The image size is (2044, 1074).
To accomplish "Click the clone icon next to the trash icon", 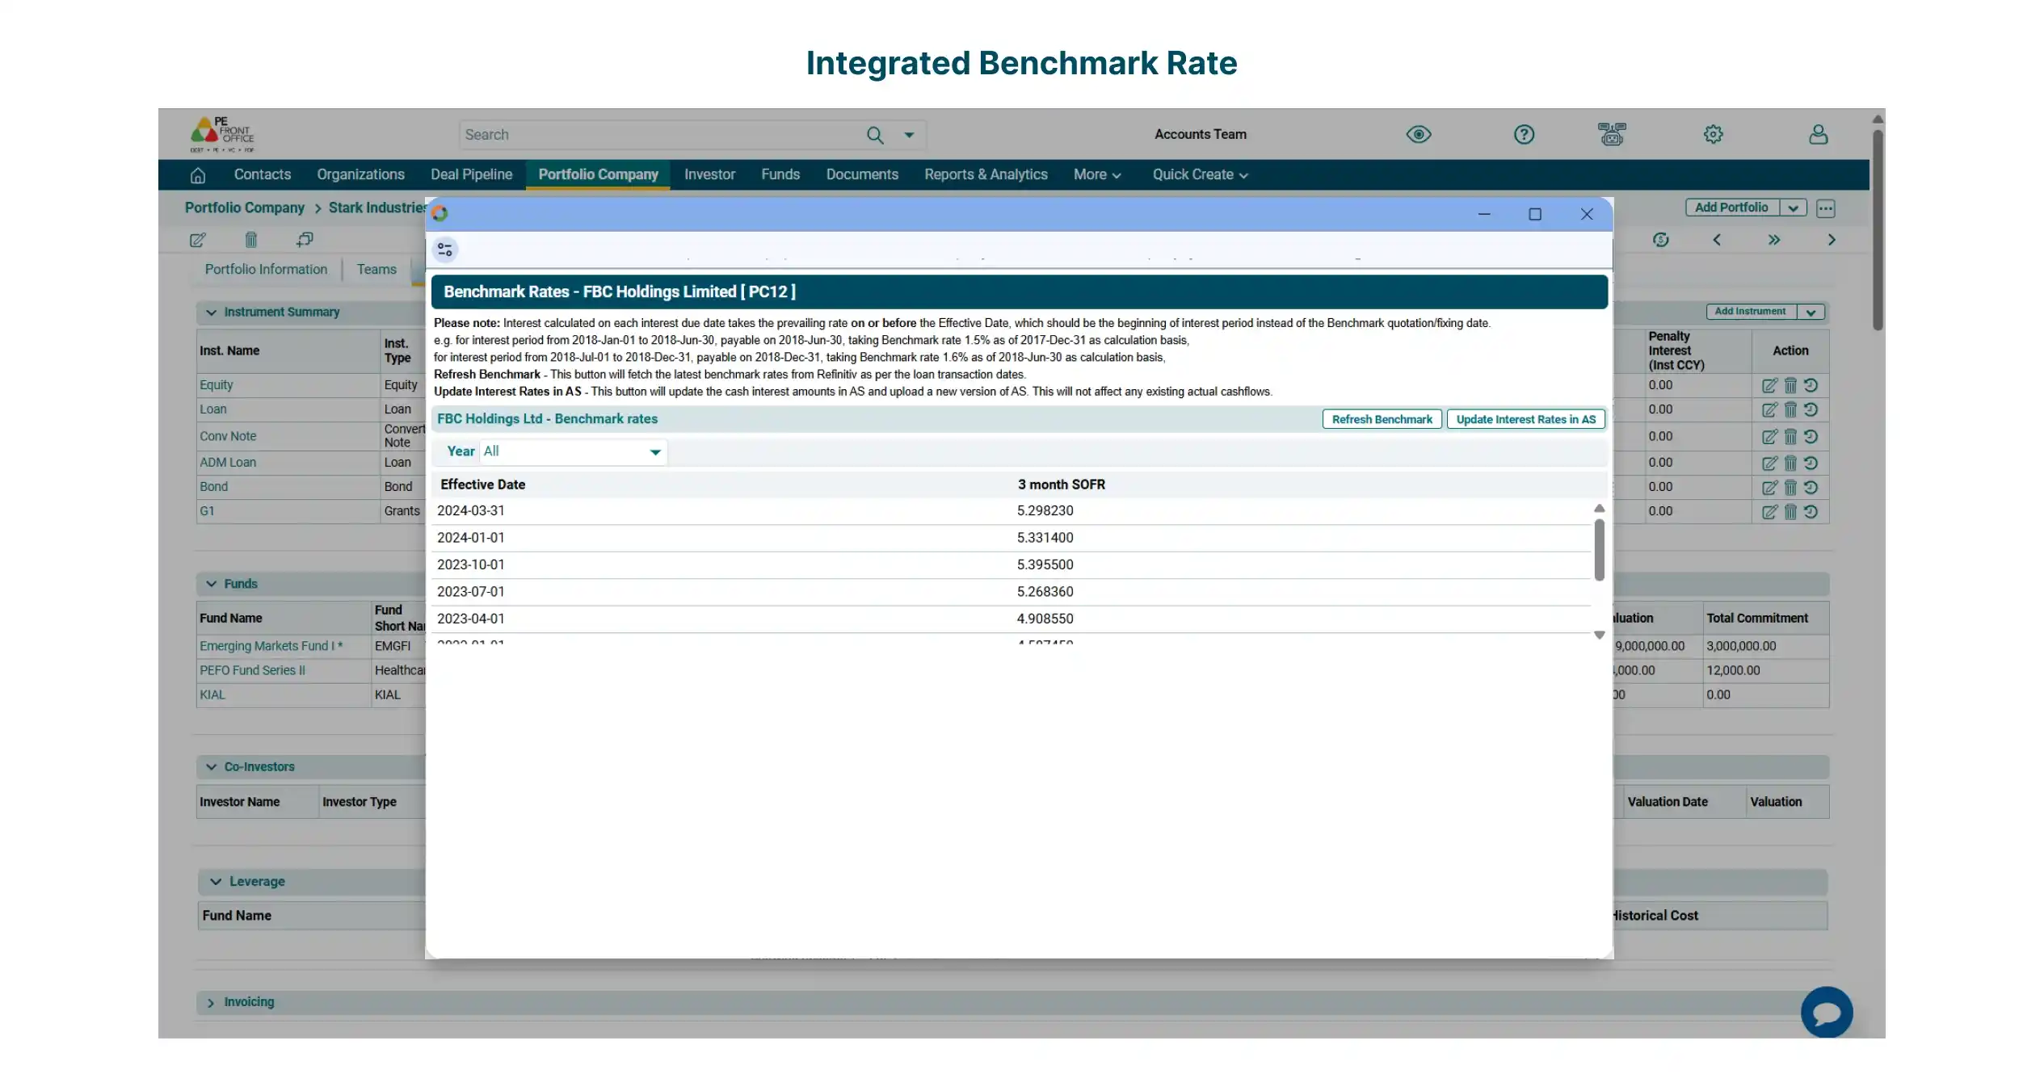I will pyautogui.click(x=305, y=240).
